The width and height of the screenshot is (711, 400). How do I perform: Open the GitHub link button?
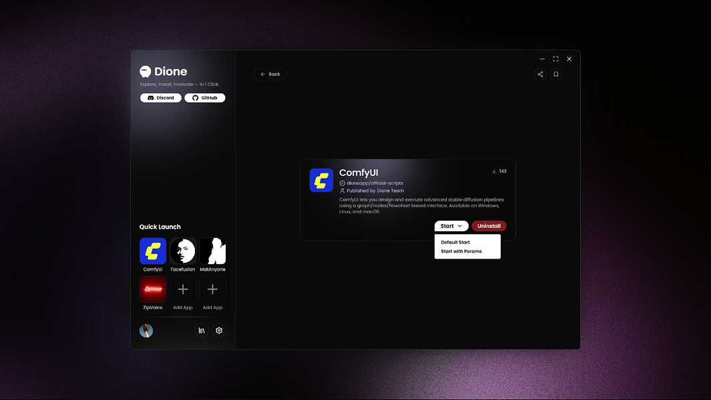click(x=204, y=98)
